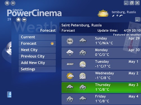The image size is (141, 105).
Task: Select the Friday May 4 forecast row
Action: click(101, 99)
